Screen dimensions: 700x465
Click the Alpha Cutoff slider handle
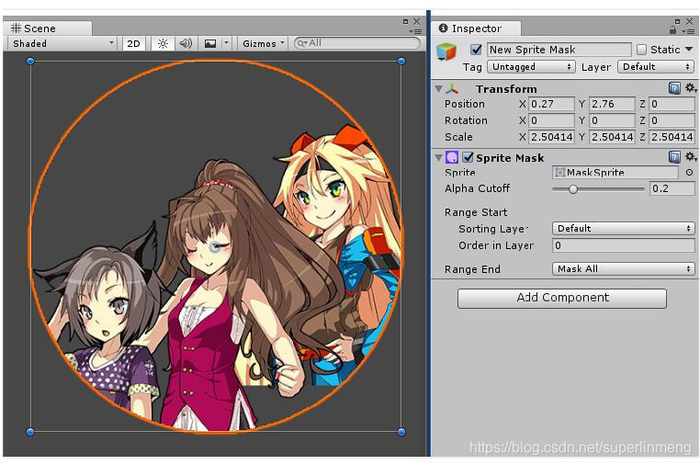(573, 189)
